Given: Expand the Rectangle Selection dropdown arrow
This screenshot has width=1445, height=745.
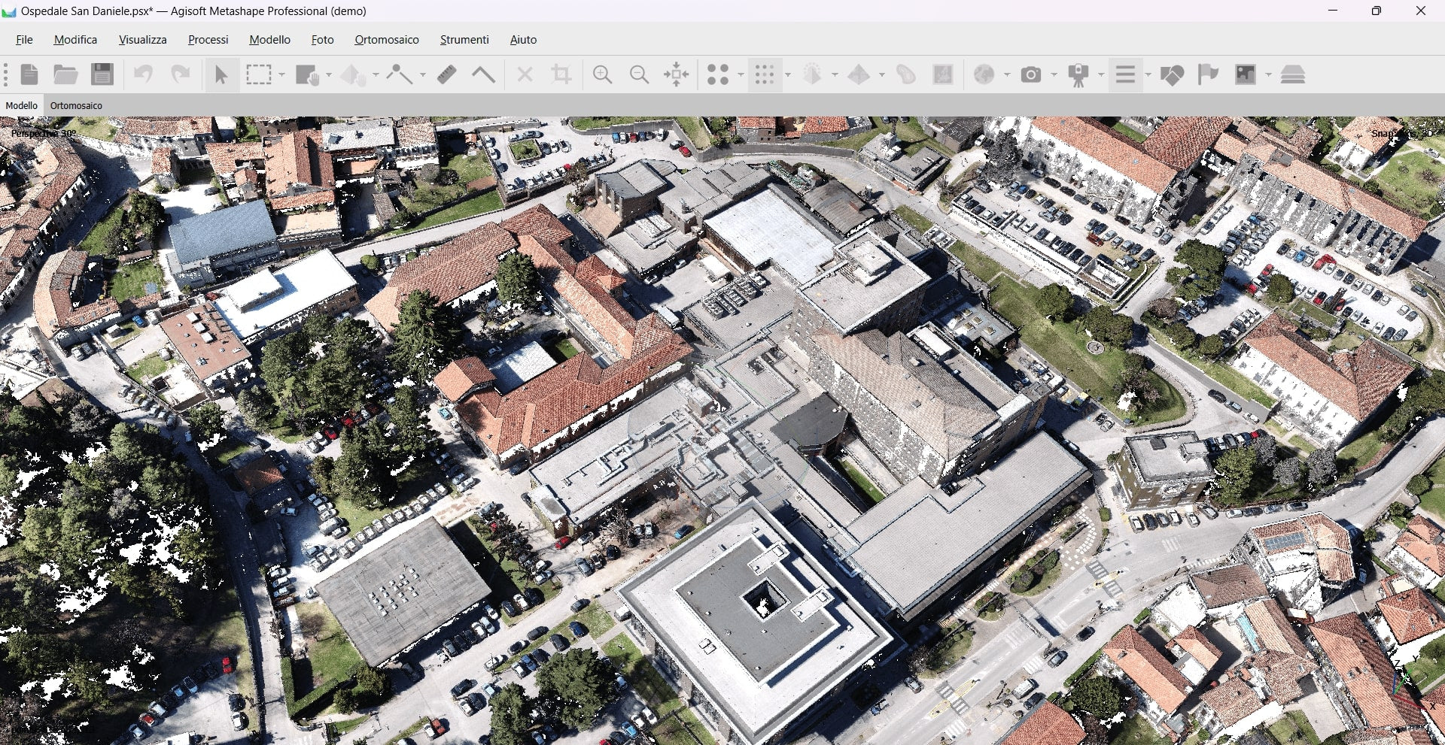Looking at the screenshot, I should pyautogui.click(x=282, y=74).
